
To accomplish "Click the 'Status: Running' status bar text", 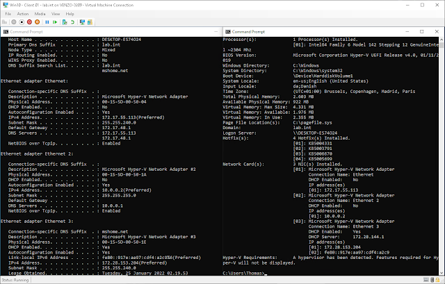I will (15, 280).
